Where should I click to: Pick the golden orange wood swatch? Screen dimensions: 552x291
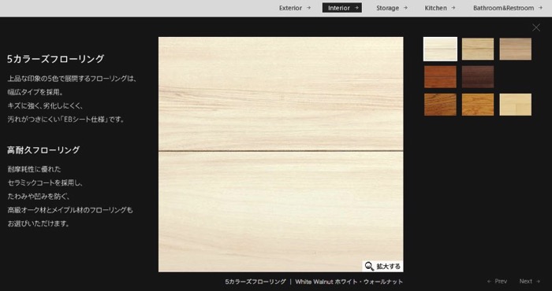pyautogui.click(x=478, y=105)
